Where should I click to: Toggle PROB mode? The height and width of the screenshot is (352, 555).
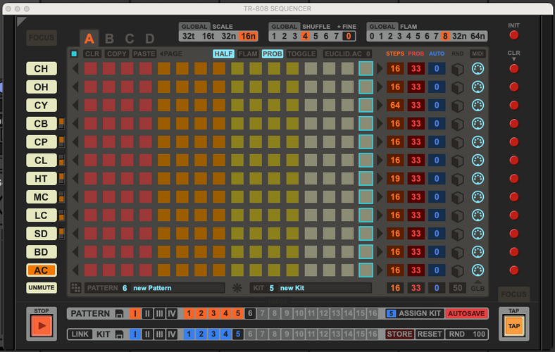[273, 54]
